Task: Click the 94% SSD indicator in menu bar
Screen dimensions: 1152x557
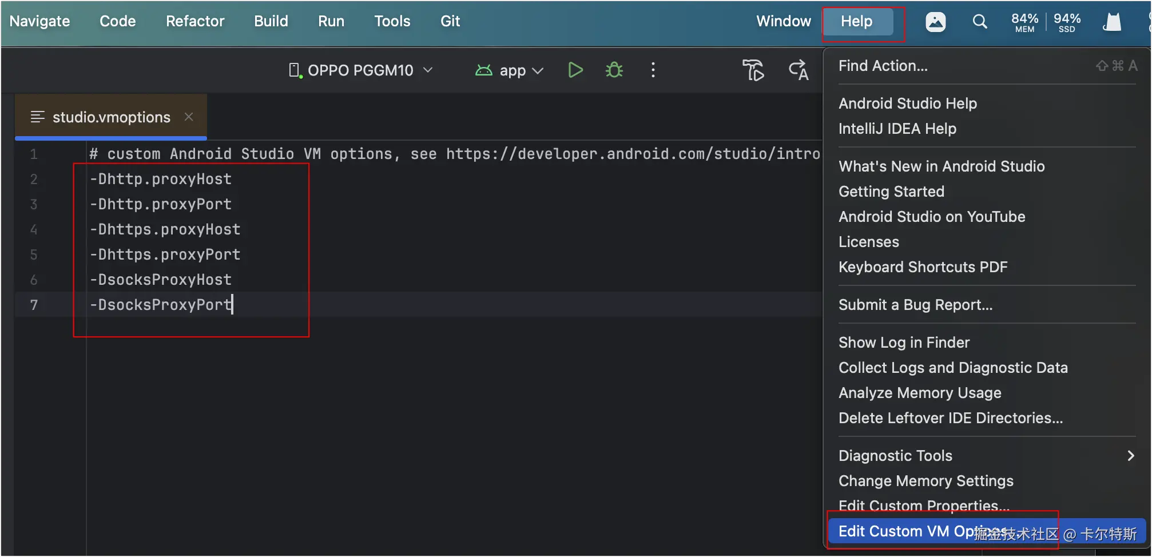Action: [1067, 22]
